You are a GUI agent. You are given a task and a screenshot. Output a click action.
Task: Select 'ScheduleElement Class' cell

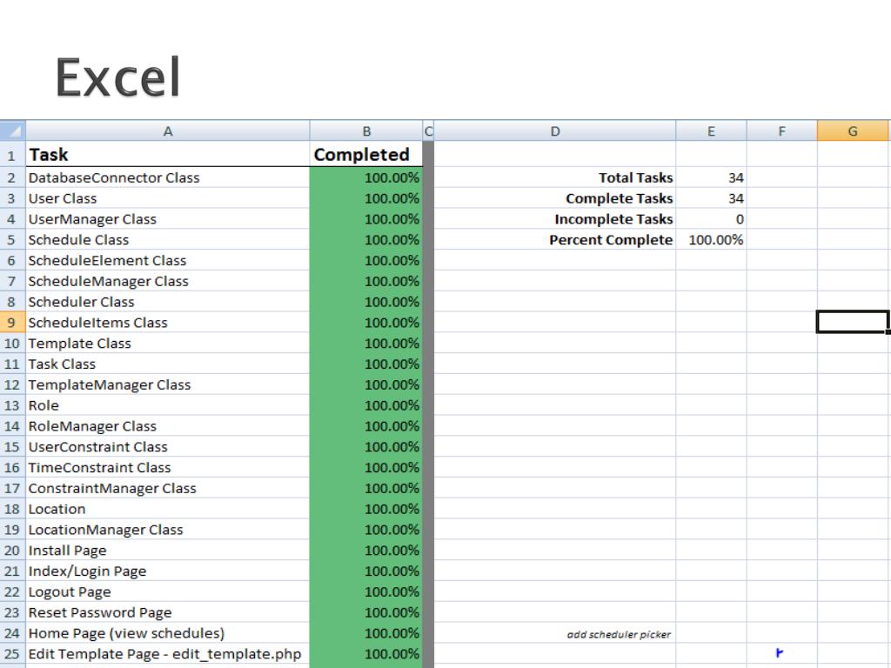[x=168, y=261]
